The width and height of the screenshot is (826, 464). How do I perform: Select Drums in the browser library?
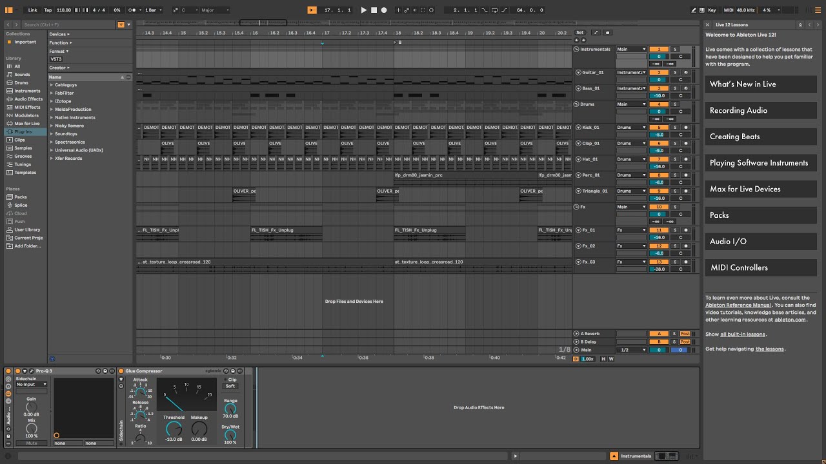click(21, 82)
